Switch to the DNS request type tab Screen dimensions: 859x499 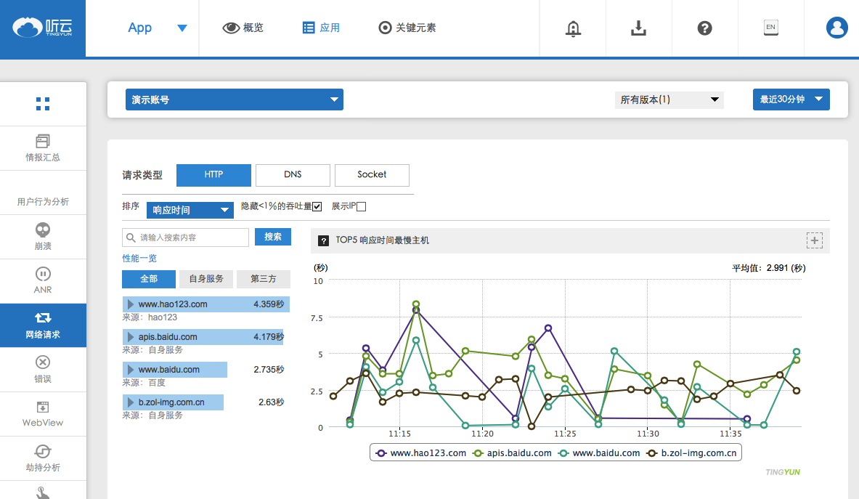click(x=293, y=175)
